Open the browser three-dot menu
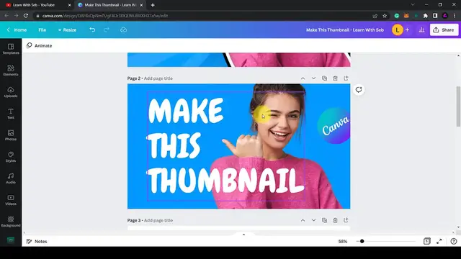The image size is (461, 259). coord(455,16)
